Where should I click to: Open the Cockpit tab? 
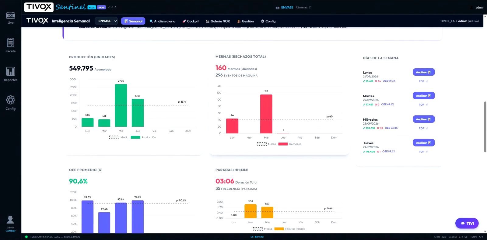[191, 21]
